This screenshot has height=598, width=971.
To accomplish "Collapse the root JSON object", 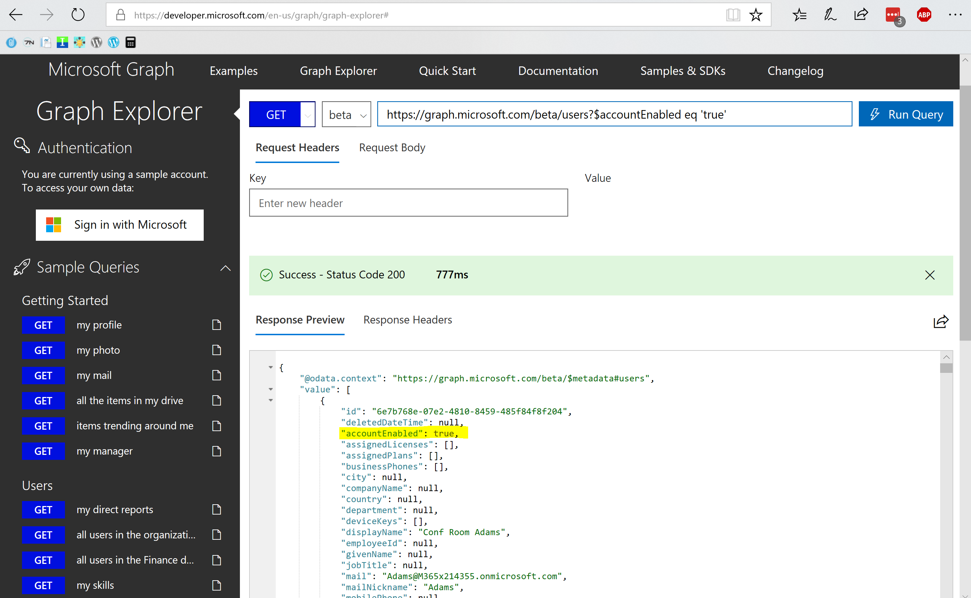I will click(x=271, y=368).
